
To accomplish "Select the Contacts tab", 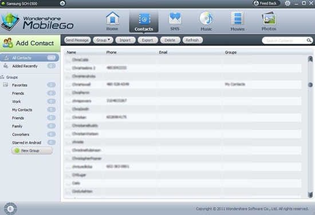I will [x=144, y=22].
